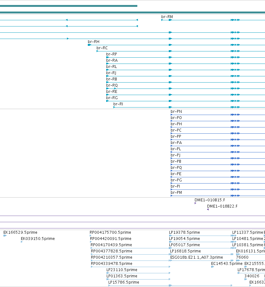Select the br-RI transcript label
The image size is (265, 287).
(118, 104)
